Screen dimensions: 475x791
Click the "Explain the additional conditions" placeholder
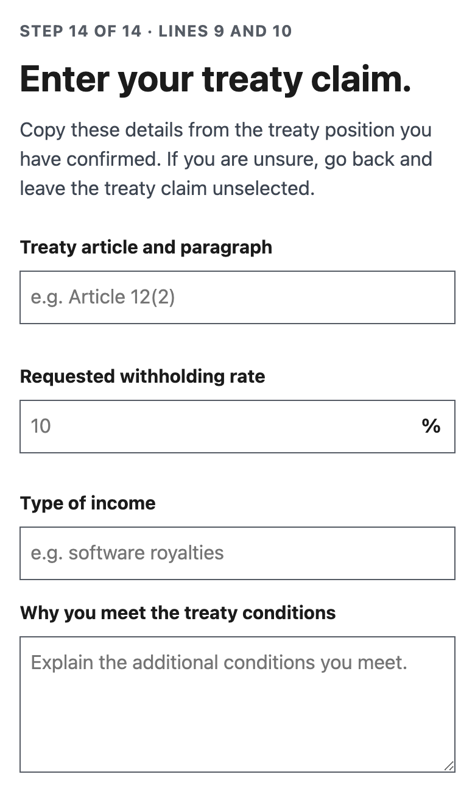pos(219,662)
